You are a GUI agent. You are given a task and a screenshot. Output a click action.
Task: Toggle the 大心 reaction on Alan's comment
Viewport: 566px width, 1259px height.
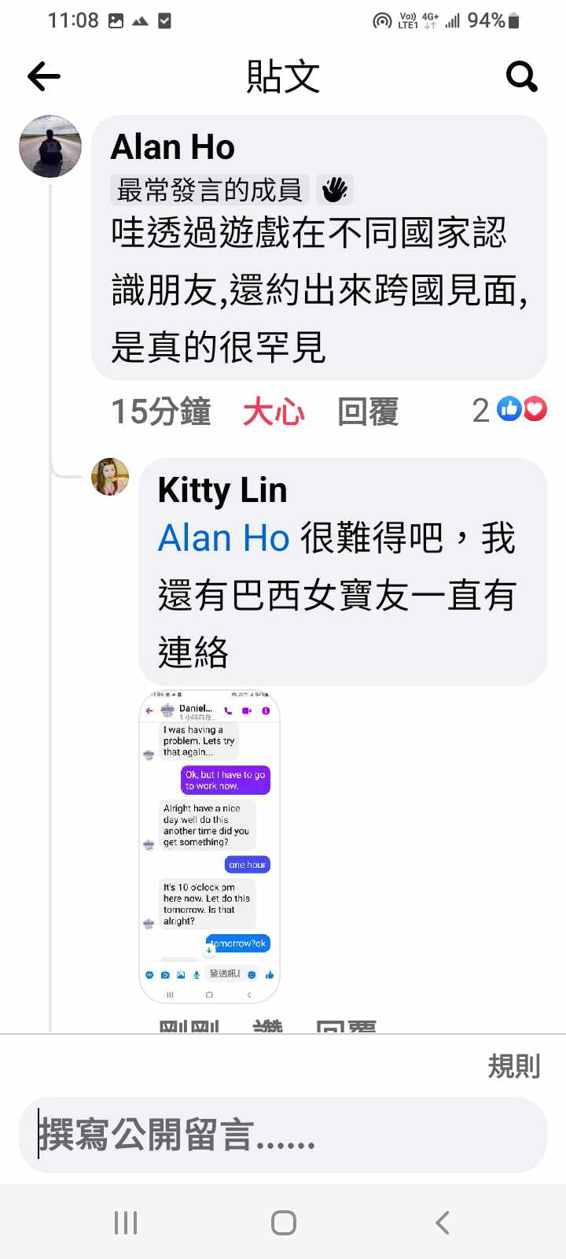[274, 412]
